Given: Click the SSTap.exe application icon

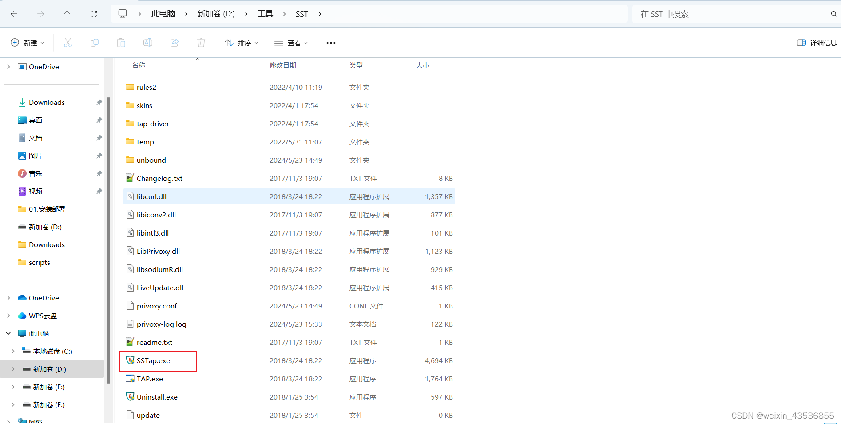Looking at the screenshot, I should coord(130,360).
